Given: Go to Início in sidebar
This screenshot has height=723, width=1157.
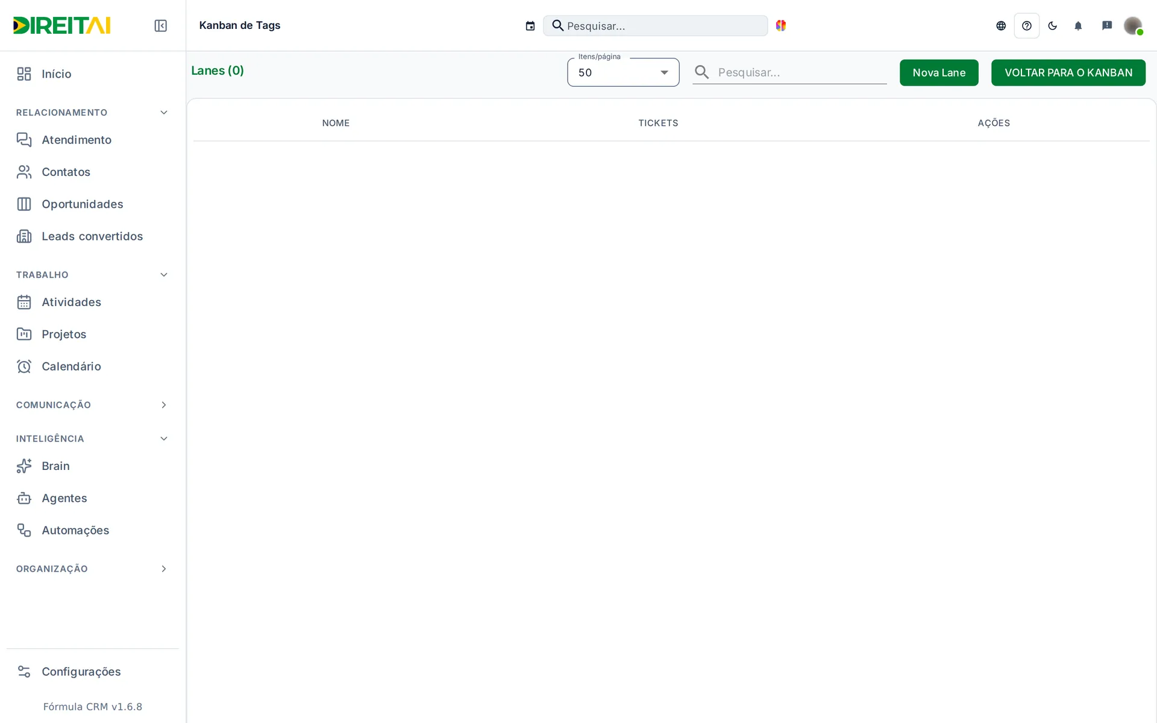Looking at the screenshot, I should click(93, 74).
